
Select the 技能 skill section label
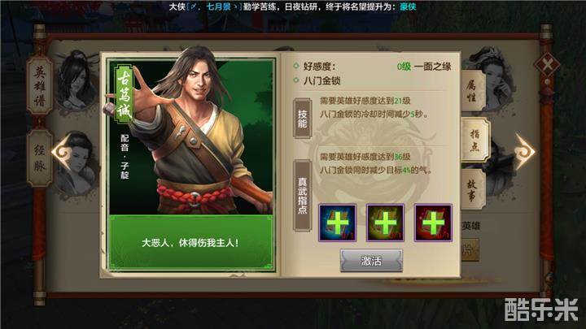click(x=302, y=119)
